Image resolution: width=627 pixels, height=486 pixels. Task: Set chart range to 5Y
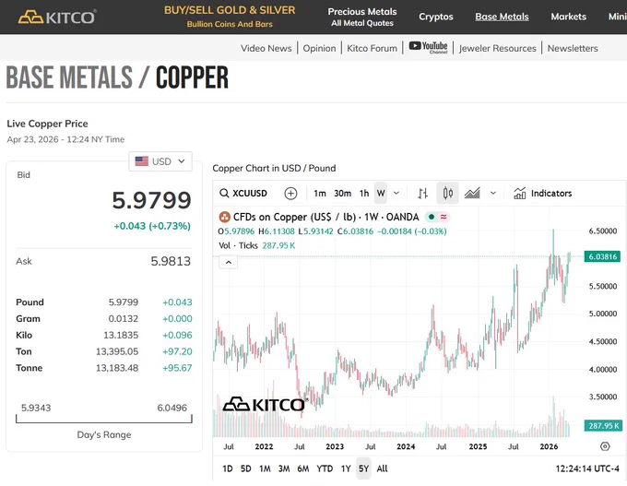point(363,468)
